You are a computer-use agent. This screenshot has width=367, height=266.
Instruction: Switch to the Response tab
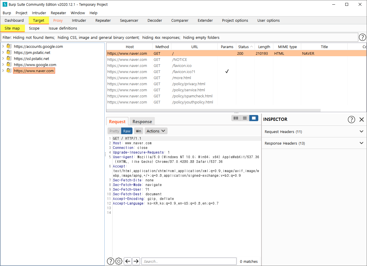[x=142, y=121]
